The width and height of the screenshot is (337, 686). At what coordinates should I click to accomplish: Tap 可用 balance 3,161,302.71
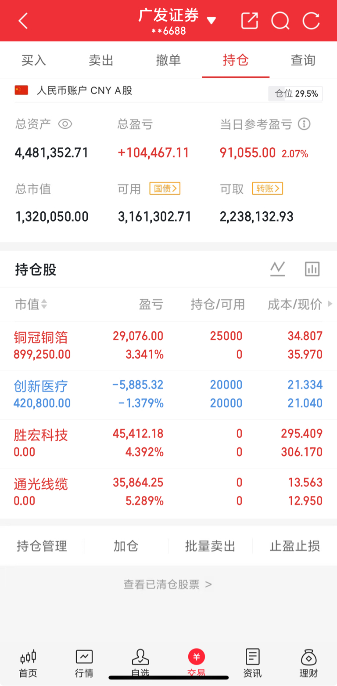point(155,217)
